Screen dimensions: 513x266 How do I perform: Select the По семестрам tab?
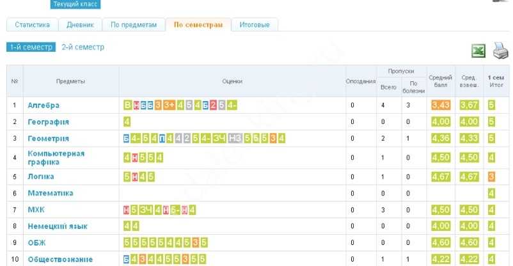[198, 25]
